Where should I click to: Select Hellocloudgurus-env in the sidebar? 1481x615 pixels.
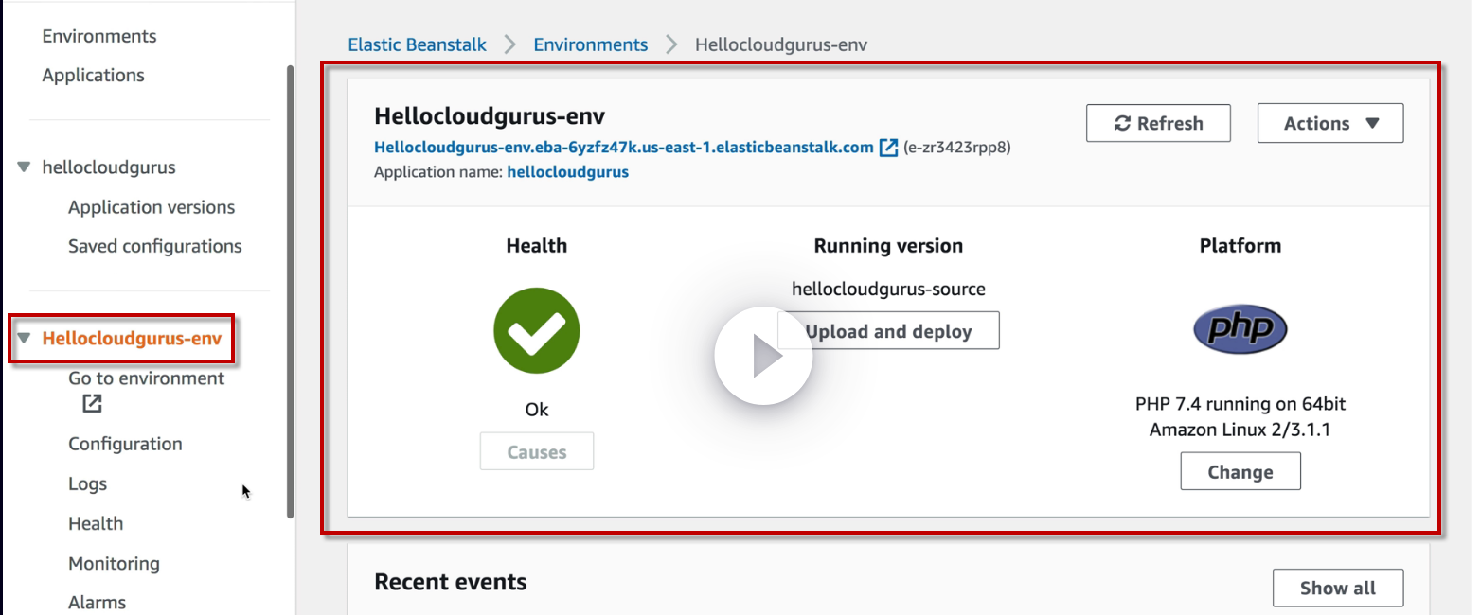tap(132, 339)
